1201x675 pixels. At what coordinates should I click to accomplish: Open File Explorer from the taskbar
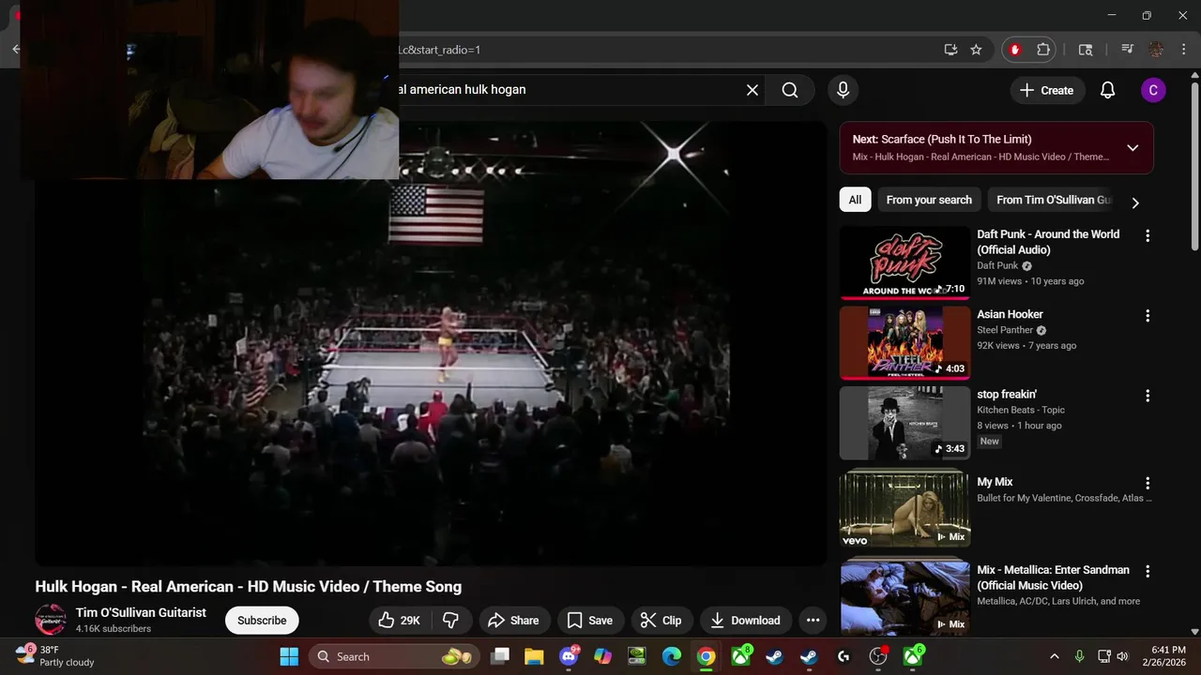tap(534, 656)
